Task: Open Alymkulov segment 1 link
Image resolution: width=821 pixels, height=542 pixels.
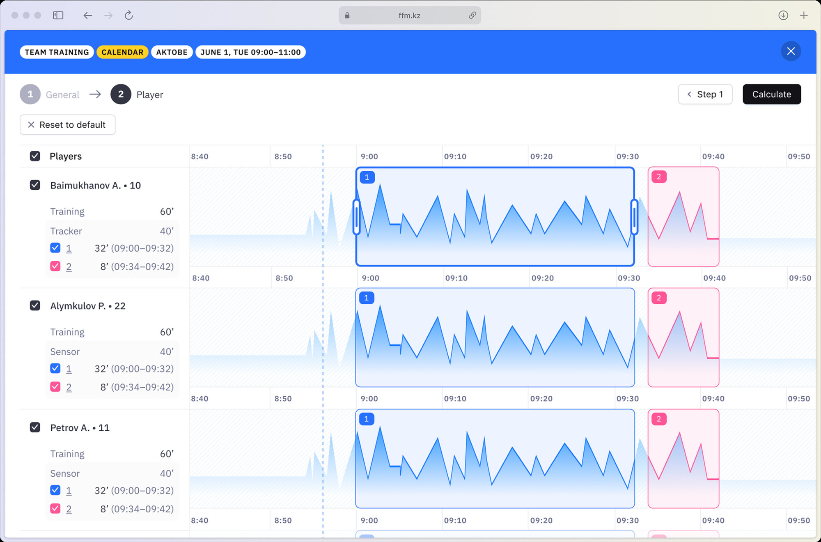Action: pos(69,369)
